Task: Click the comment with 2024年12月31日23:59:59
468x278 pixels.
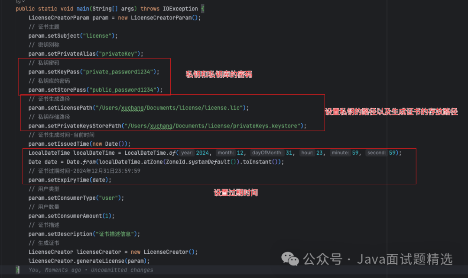Action: 84,171
